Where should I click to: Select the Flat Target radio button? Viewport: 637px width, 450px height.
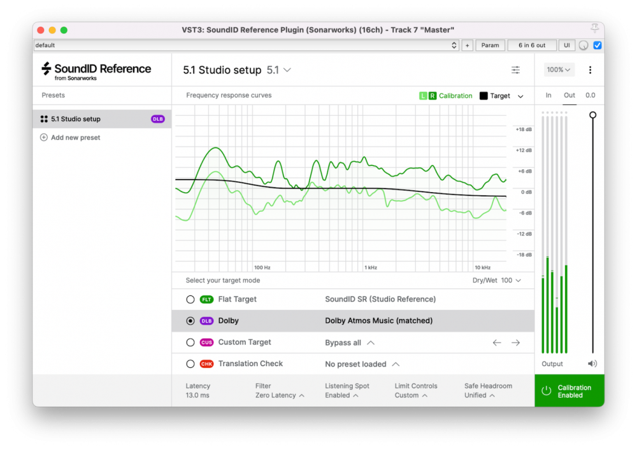190,299
